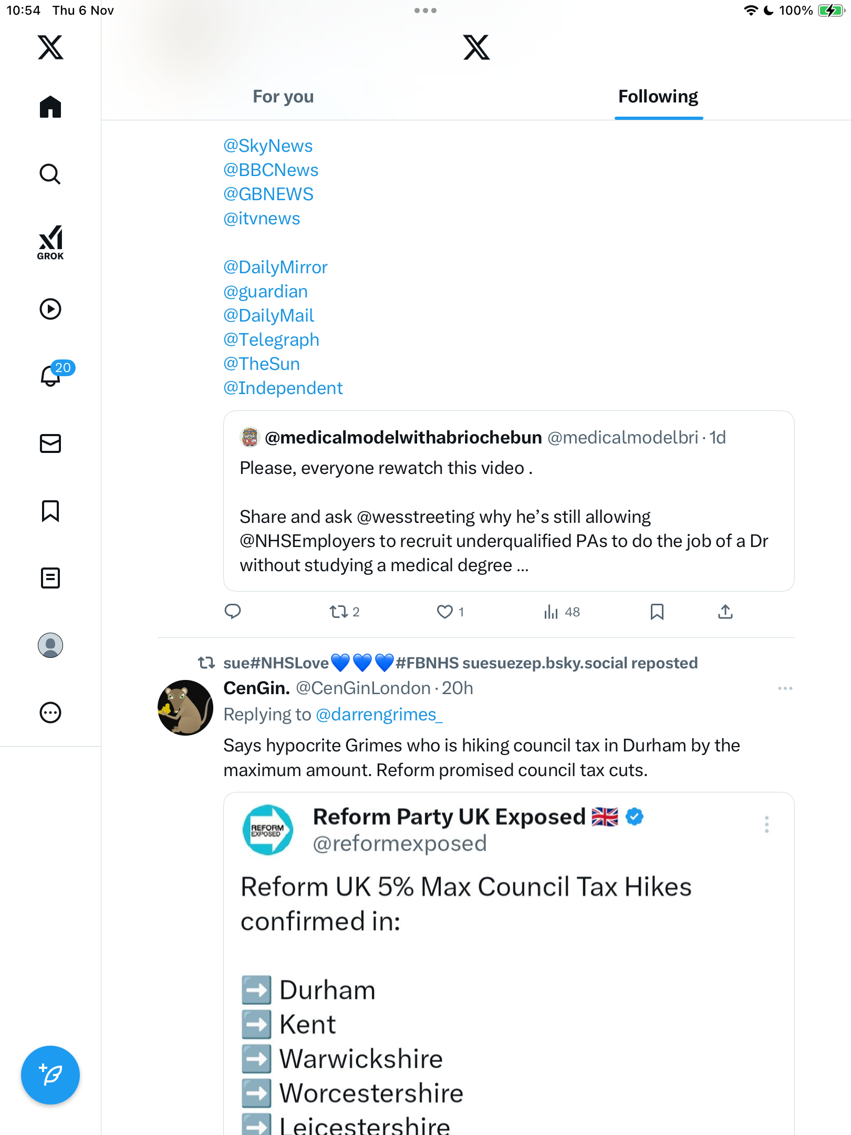Like the post with one like
Screen dimensions: 851x1135
tap(445, 612)
